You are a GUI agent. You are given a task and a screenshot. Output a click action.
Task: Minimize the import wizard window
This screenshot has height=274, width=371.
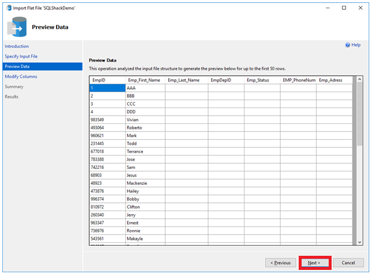(x=327, y=8)
